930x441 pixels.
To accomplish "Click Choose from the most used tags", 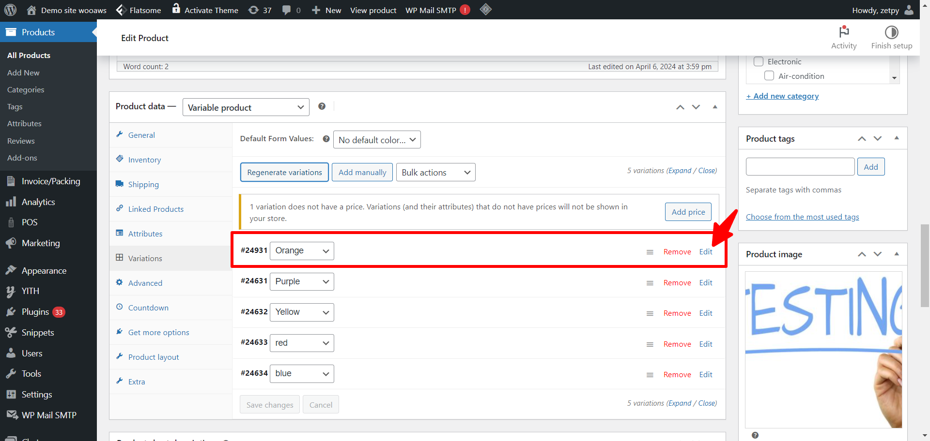I will [803, 217].
